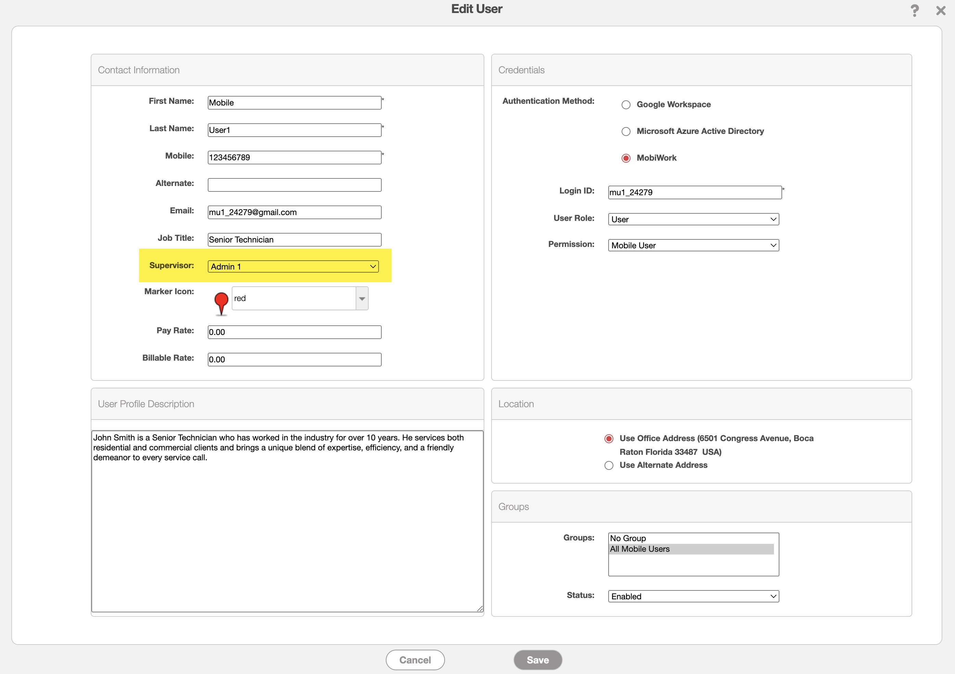
Task: Click the help question mark icon
Action: tap(914, 10)
